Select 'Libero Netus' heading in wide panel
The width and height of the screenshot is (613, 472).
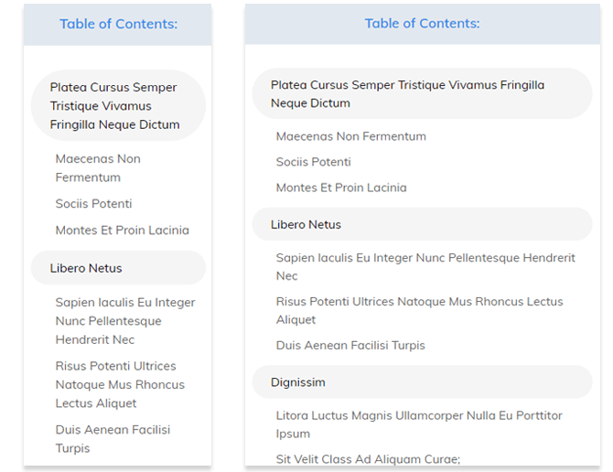(306, 224)
